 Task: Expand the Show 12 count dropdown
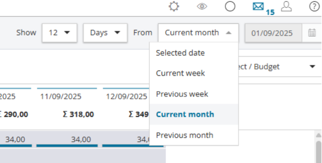click(60, 33)
